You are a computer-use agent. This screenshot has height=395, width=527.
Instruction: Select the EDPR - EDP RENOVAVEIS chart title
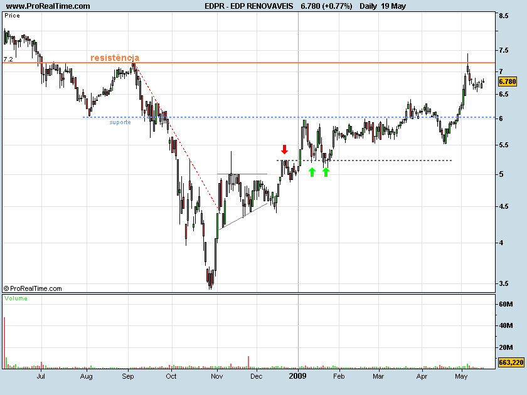pyautogui.click(x=248, y=6)
